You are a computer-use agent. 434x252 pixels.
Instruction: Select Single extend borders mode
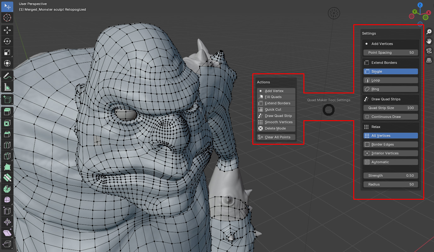click(x=391, y=71)
